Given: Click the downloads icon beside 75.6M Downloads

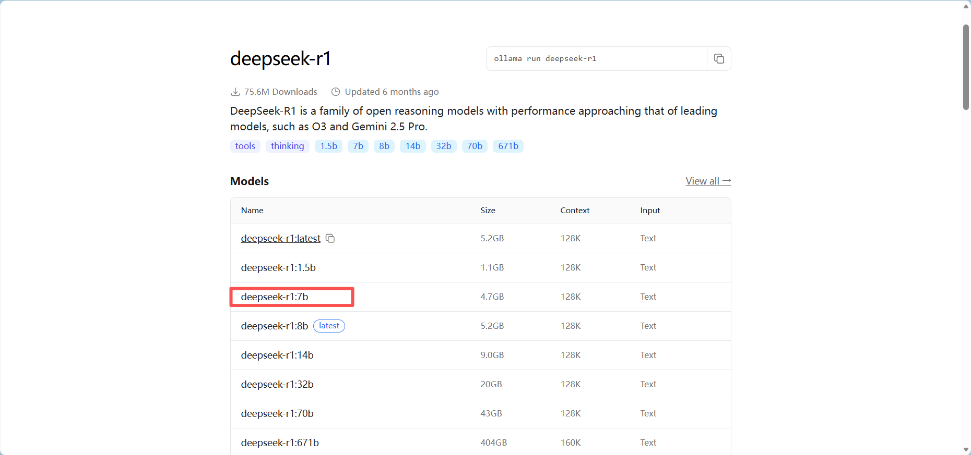Looking at the screenshot, I should [235, 92].
